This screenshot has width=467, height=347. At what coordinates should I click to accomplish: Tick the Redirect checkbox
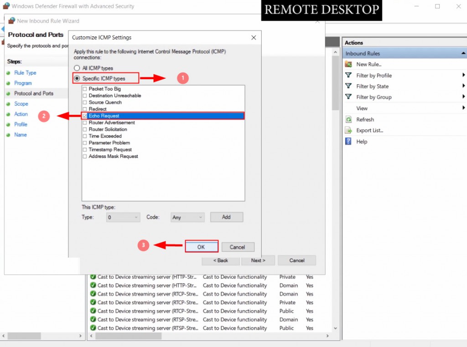click(x=85, y=109)
